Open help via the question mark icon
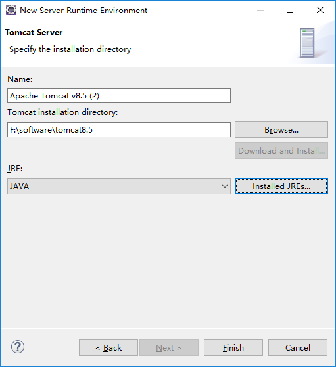 coord(18,347)
